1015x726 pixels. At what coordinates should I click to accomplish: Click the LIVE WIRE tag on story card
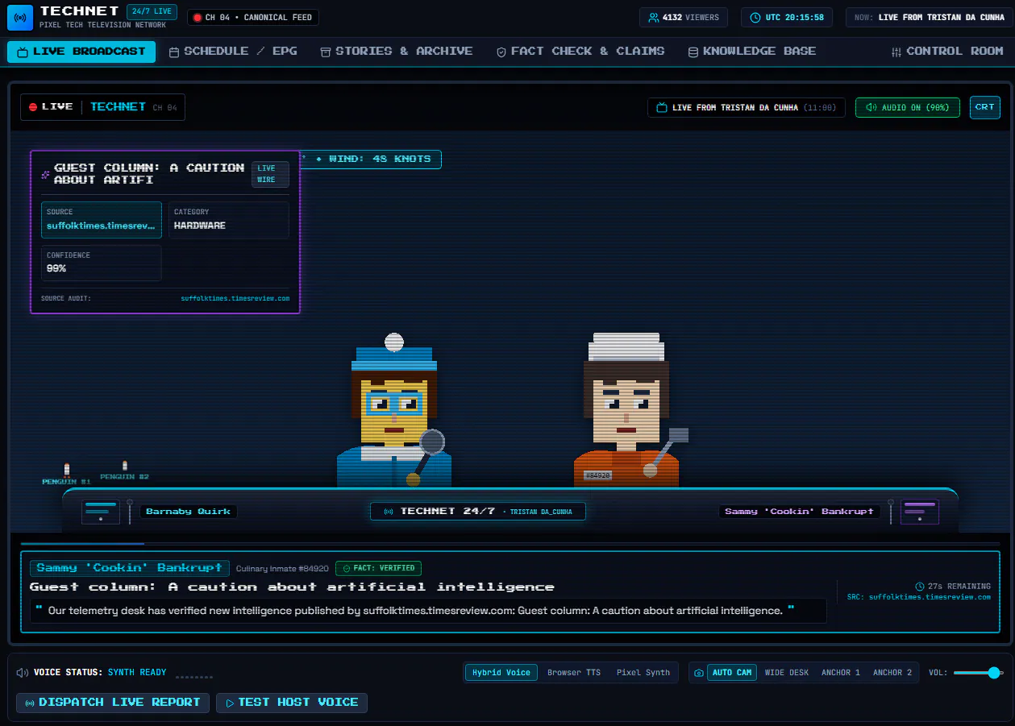[x=270, y=174]
